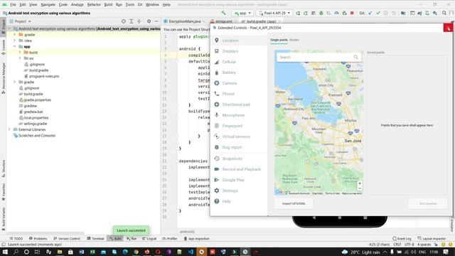Click the taskbar search magnifier icon

(x=16, y=252)
